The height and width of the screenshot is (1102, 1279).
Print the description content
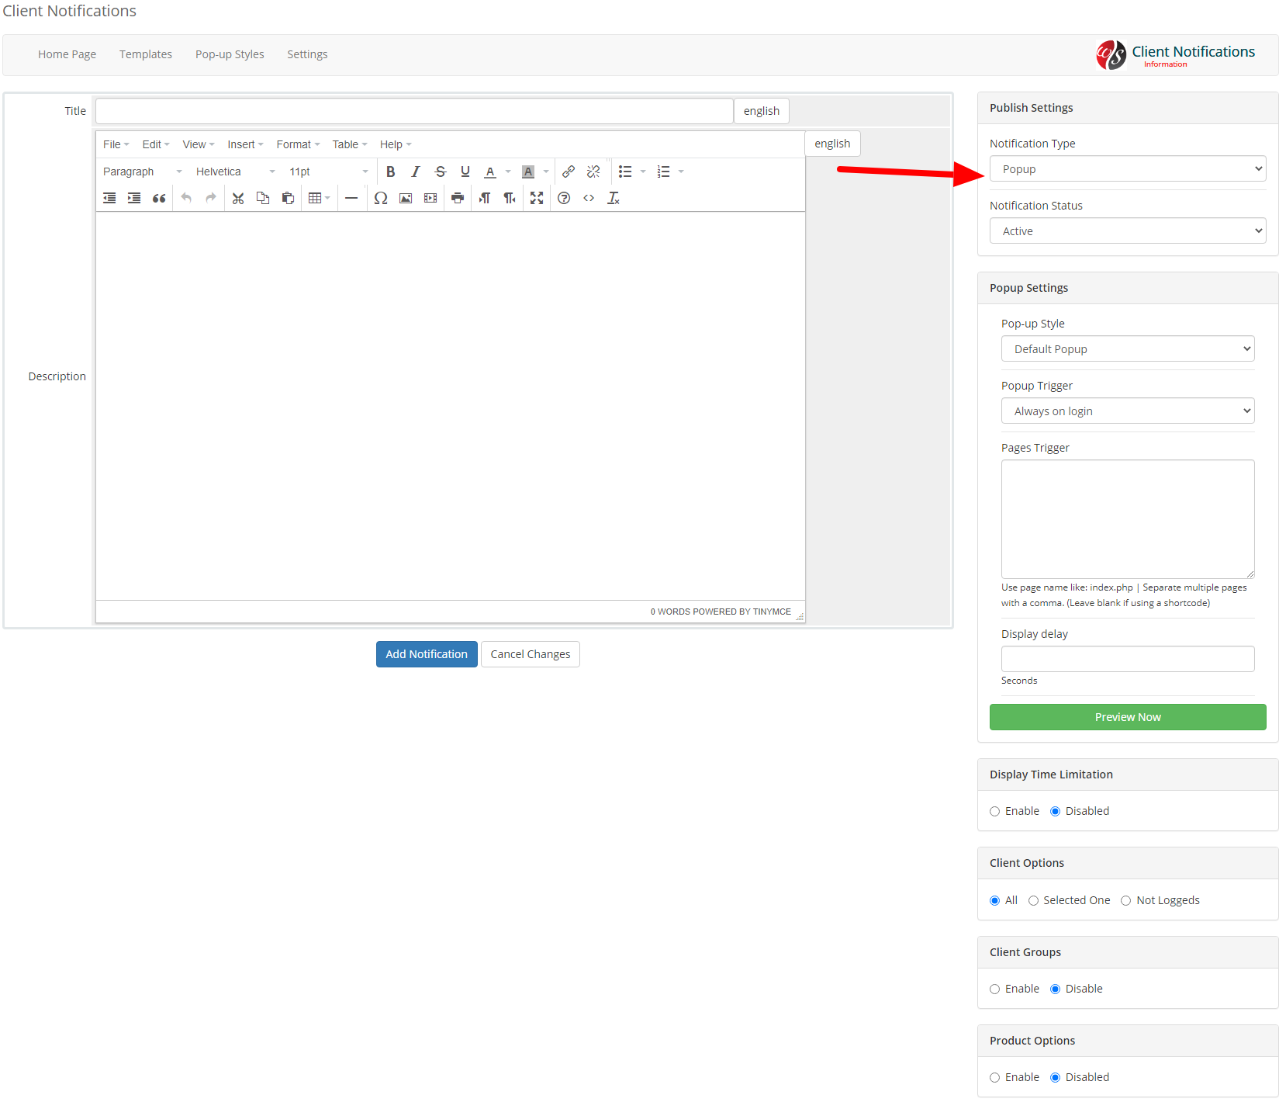[x=457, y=198]
